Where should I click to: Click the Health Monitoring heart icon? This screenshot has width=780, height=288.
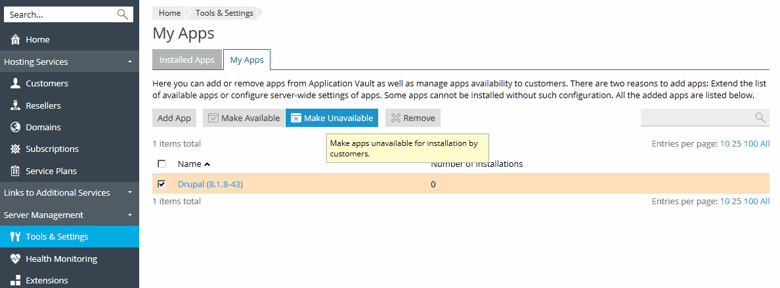(x=16, y=259)
